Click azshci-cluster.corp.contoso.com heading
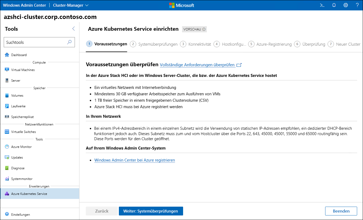The width and height of the screenshot is (363, 220). 50,17
